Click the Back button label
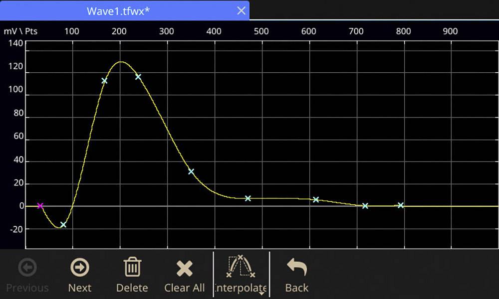This screenshot has height=299, width=499. 296,288
